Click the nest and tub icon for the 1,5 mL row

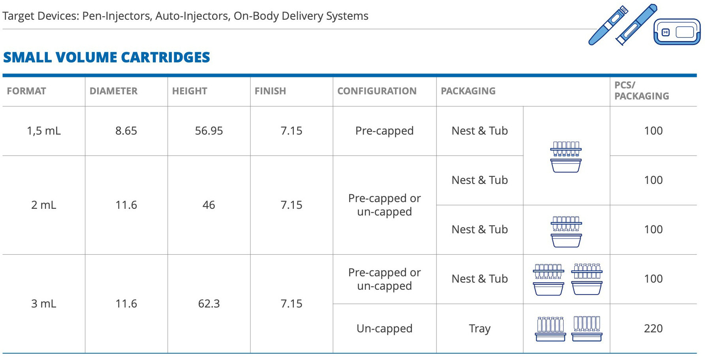tap(566, 157)
